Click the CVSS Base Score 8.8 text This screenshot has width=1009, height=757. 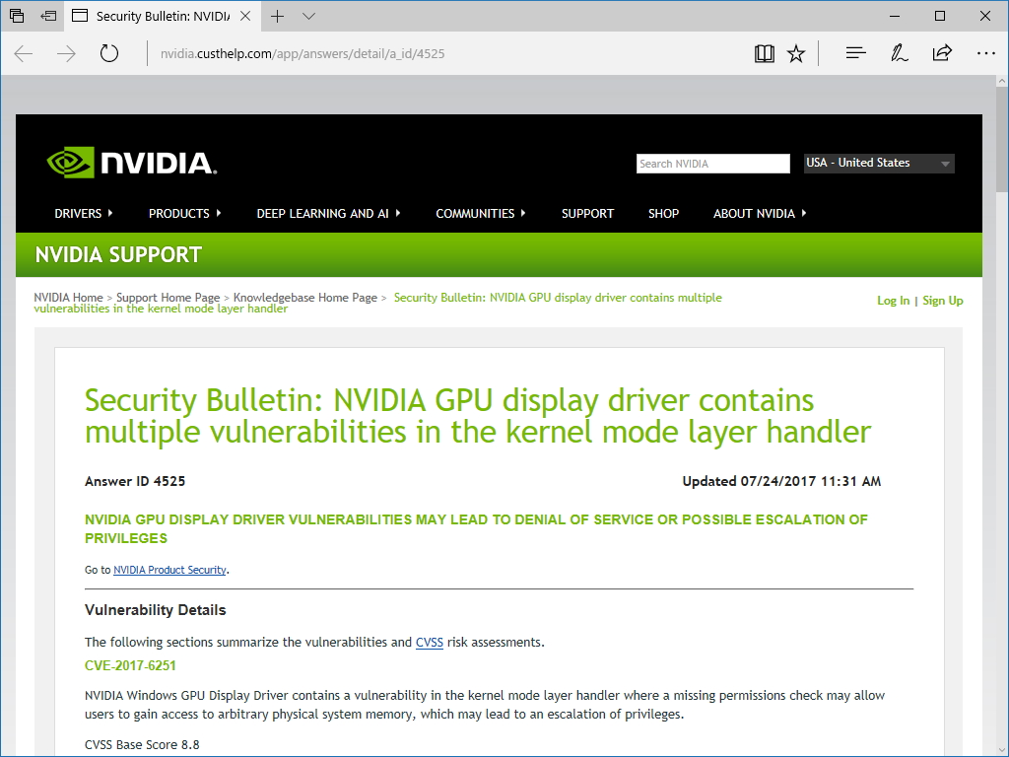click(142, 745)
